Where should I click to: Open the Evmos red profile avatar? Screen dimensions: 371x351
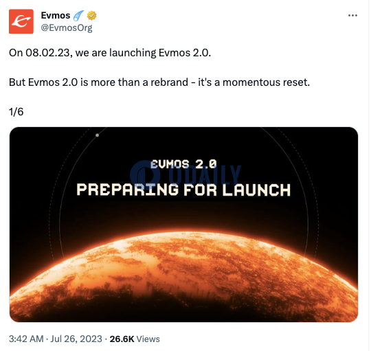pyautogui.click(x=21, y=21)
